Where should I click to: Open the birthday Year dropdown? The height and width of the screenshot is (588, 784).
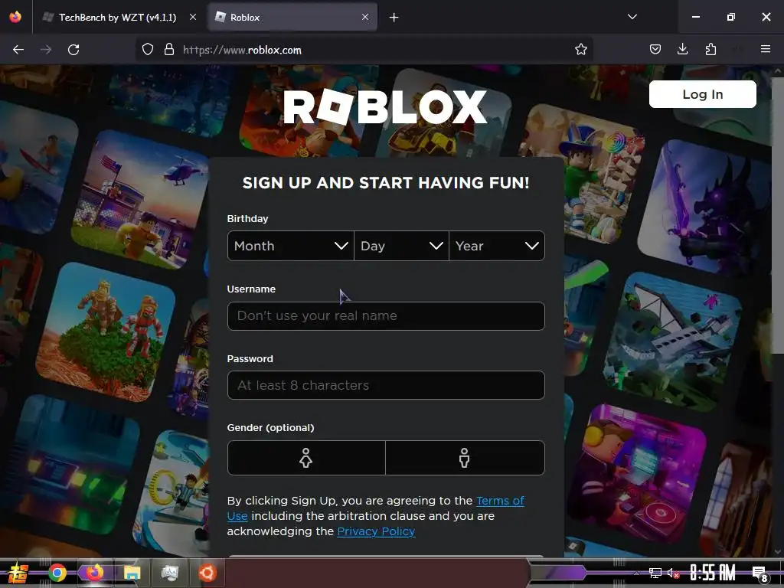[497, 246]
